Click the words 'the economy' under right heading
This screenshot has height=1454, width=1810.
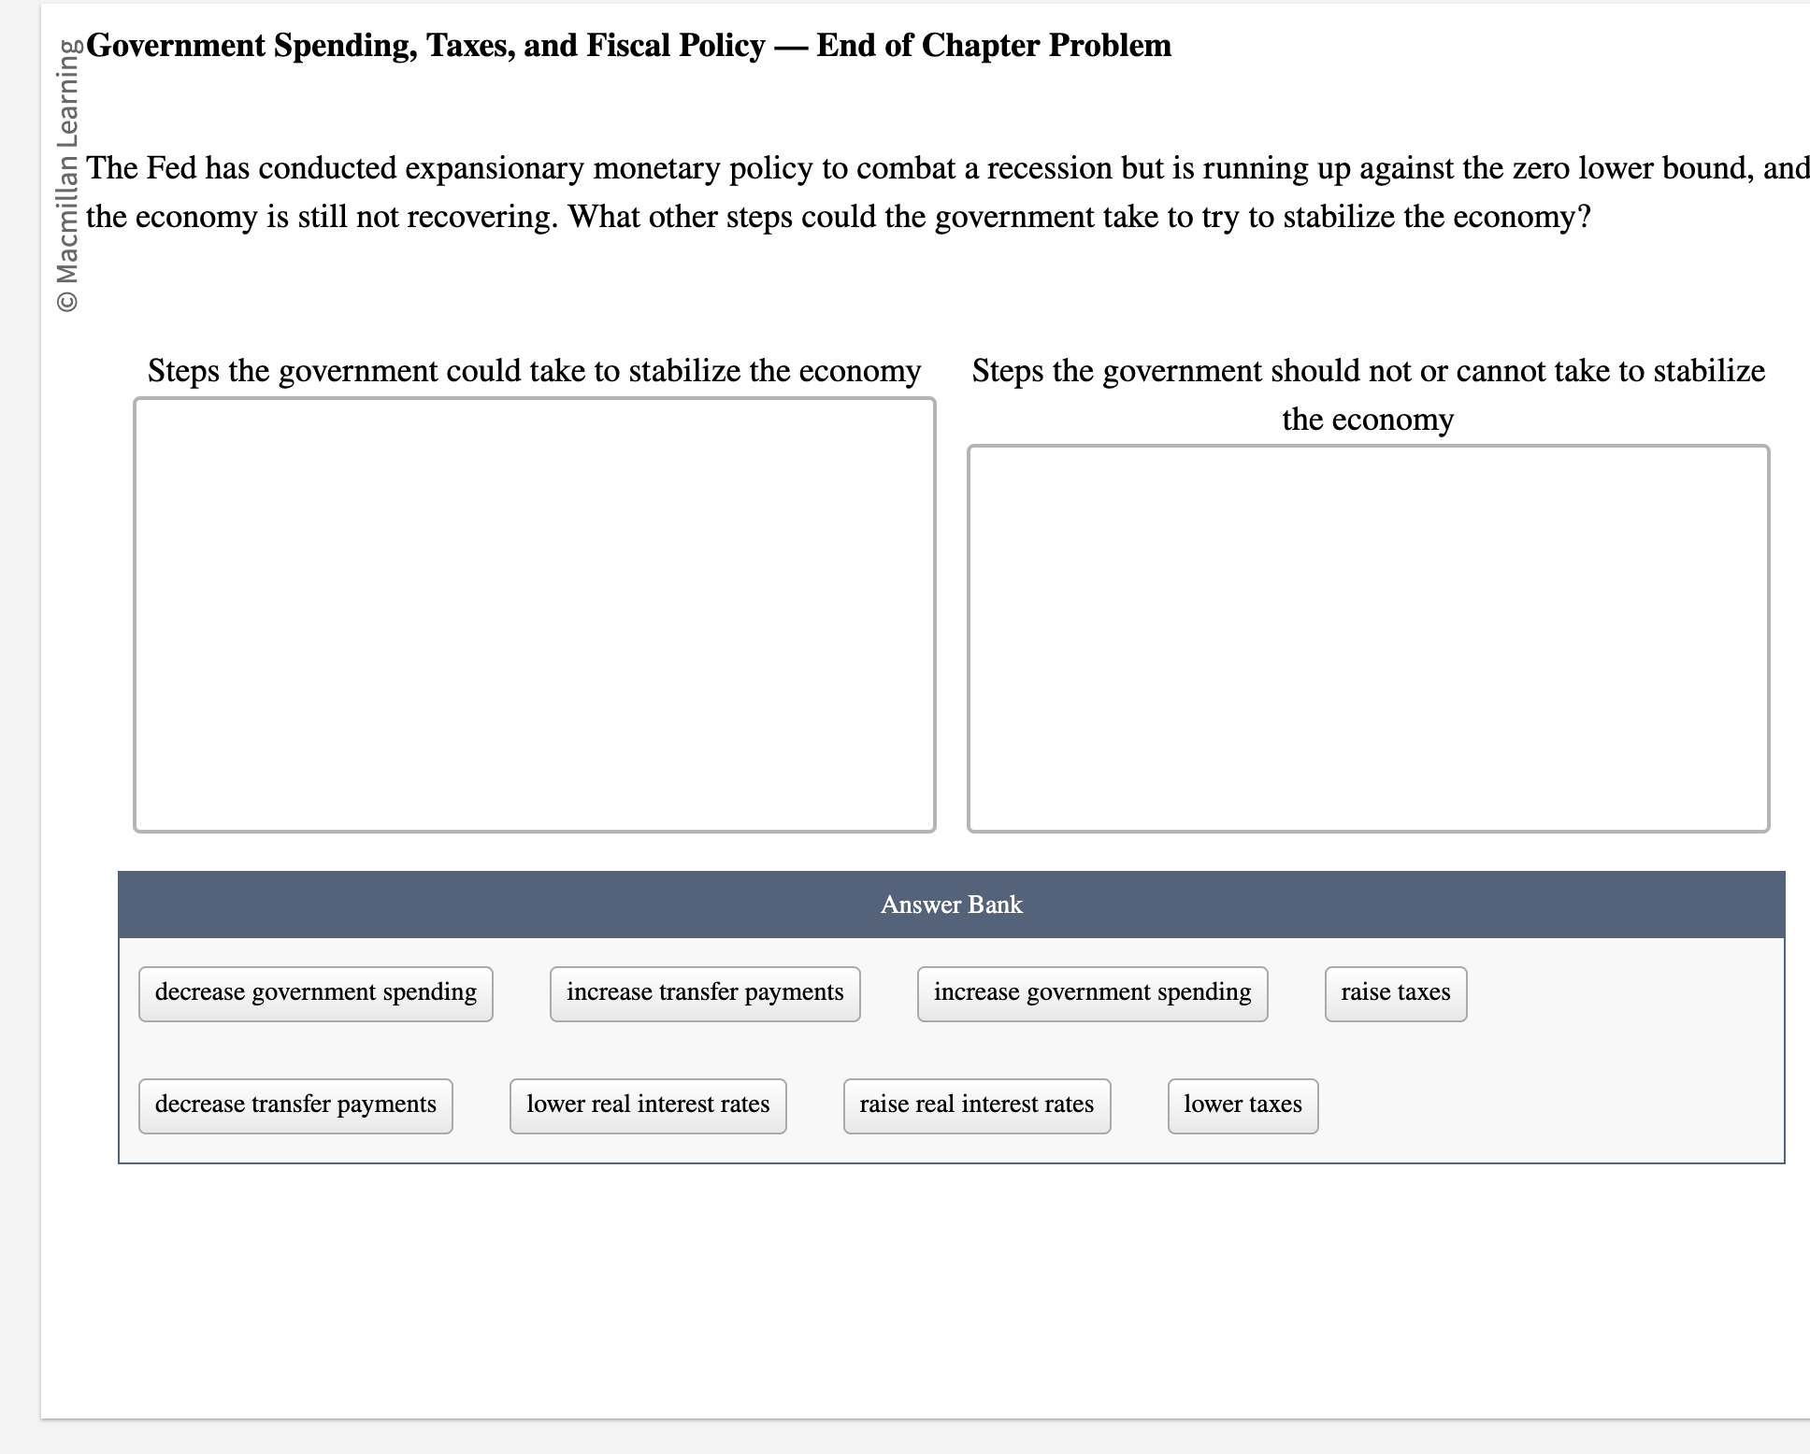point(1368,420)
